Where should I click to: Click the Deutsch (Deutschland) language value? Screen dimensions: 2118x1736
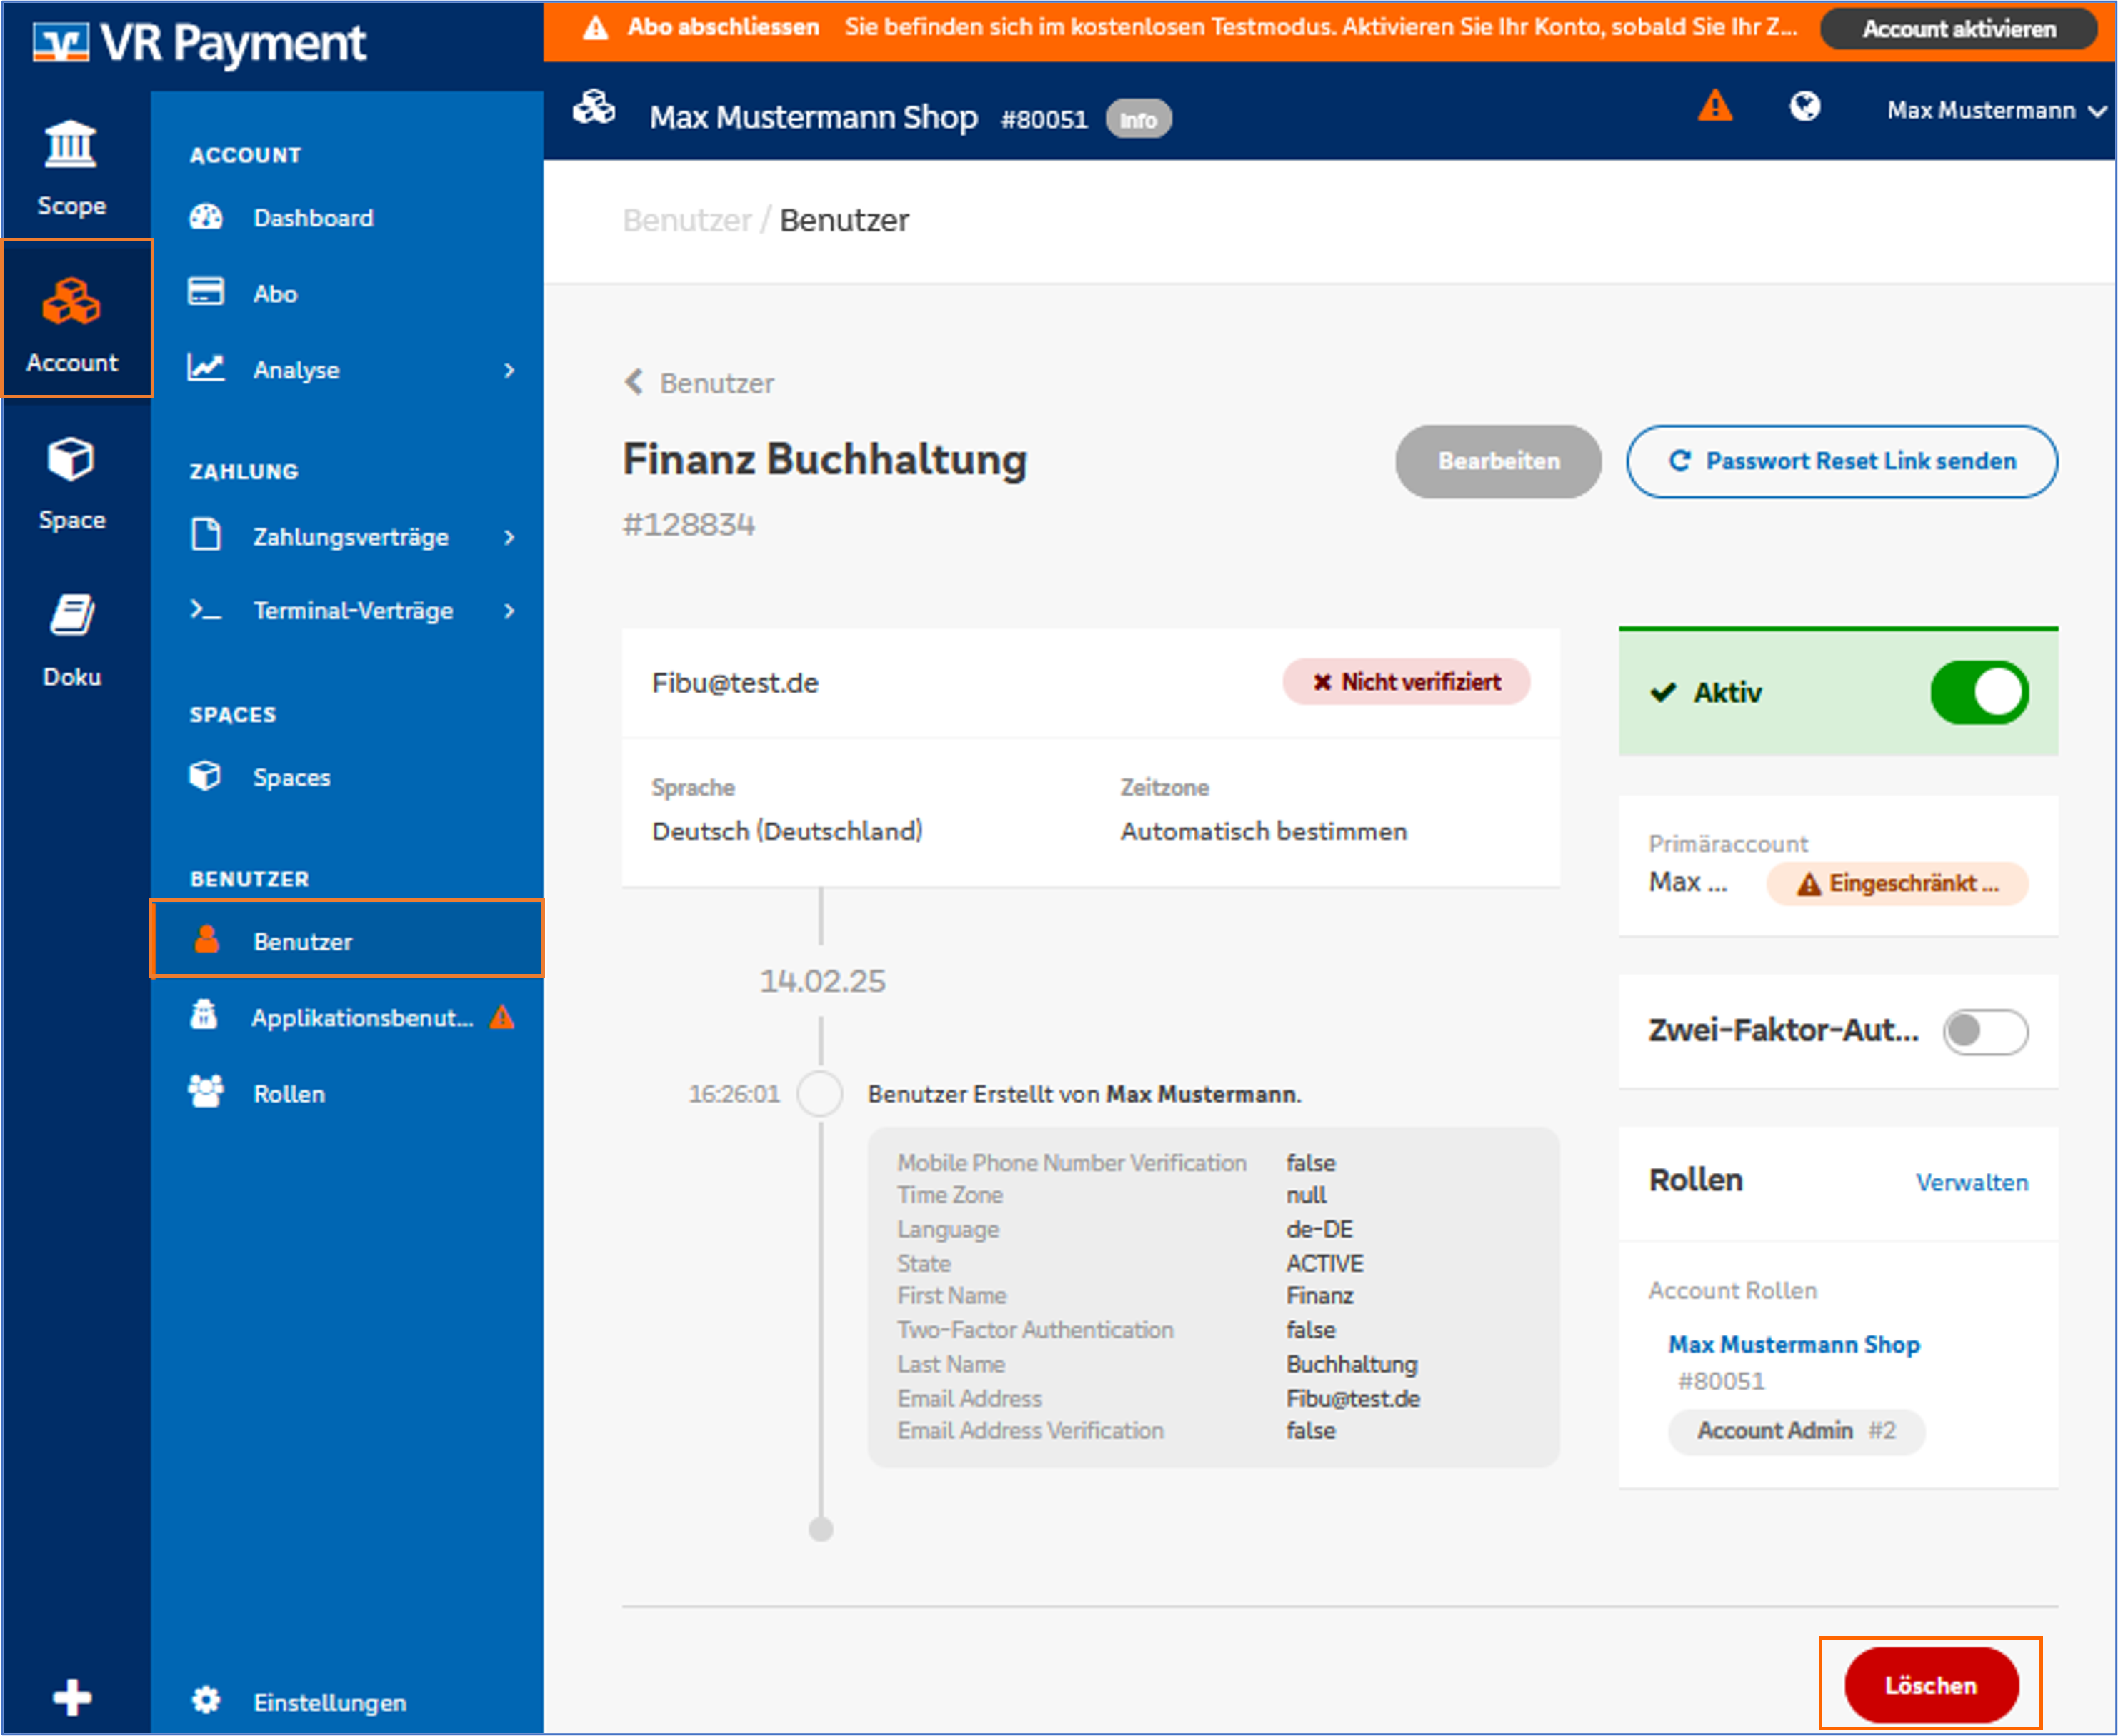787,831
